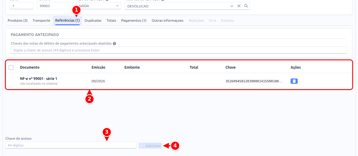Viewport: 358px width, 156px height.
Task: Tick the select-all checkbox in table header
Action: pos(11,67)
